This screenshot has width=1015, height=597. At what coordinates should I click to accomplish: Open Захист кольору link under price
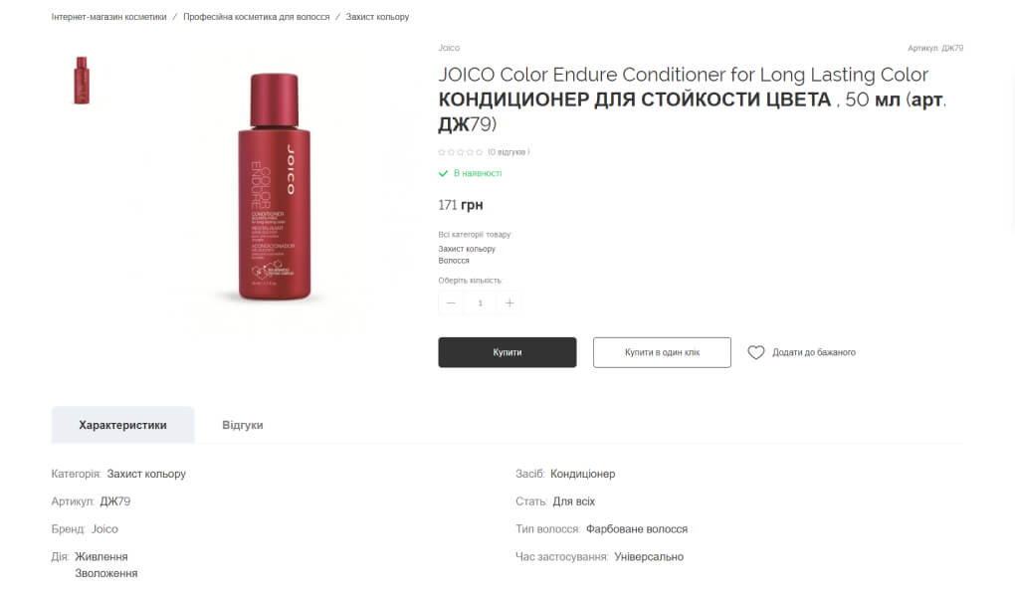click(467, 249)
